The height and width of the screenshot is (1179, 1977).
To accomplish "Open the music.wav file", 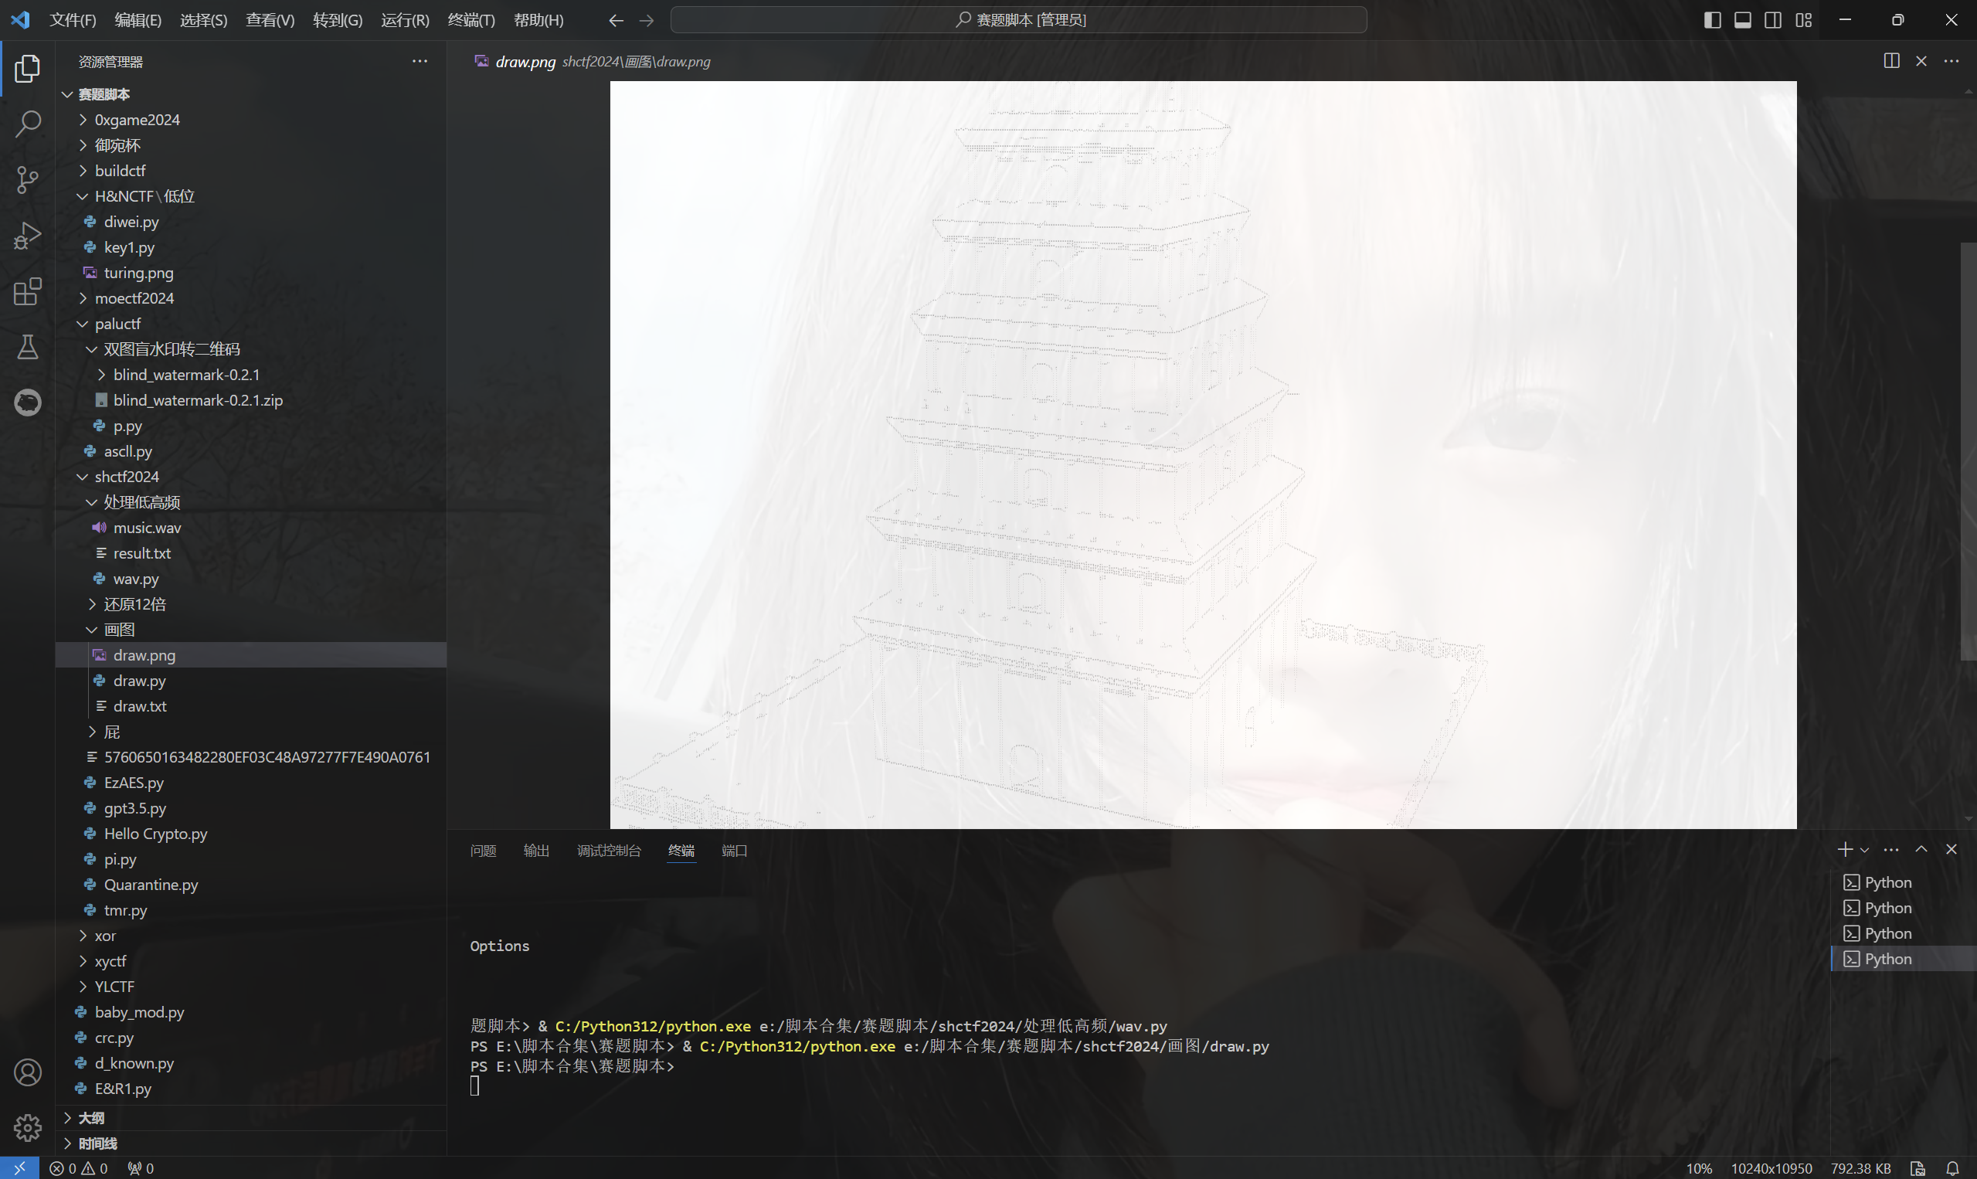I will 250,528.
